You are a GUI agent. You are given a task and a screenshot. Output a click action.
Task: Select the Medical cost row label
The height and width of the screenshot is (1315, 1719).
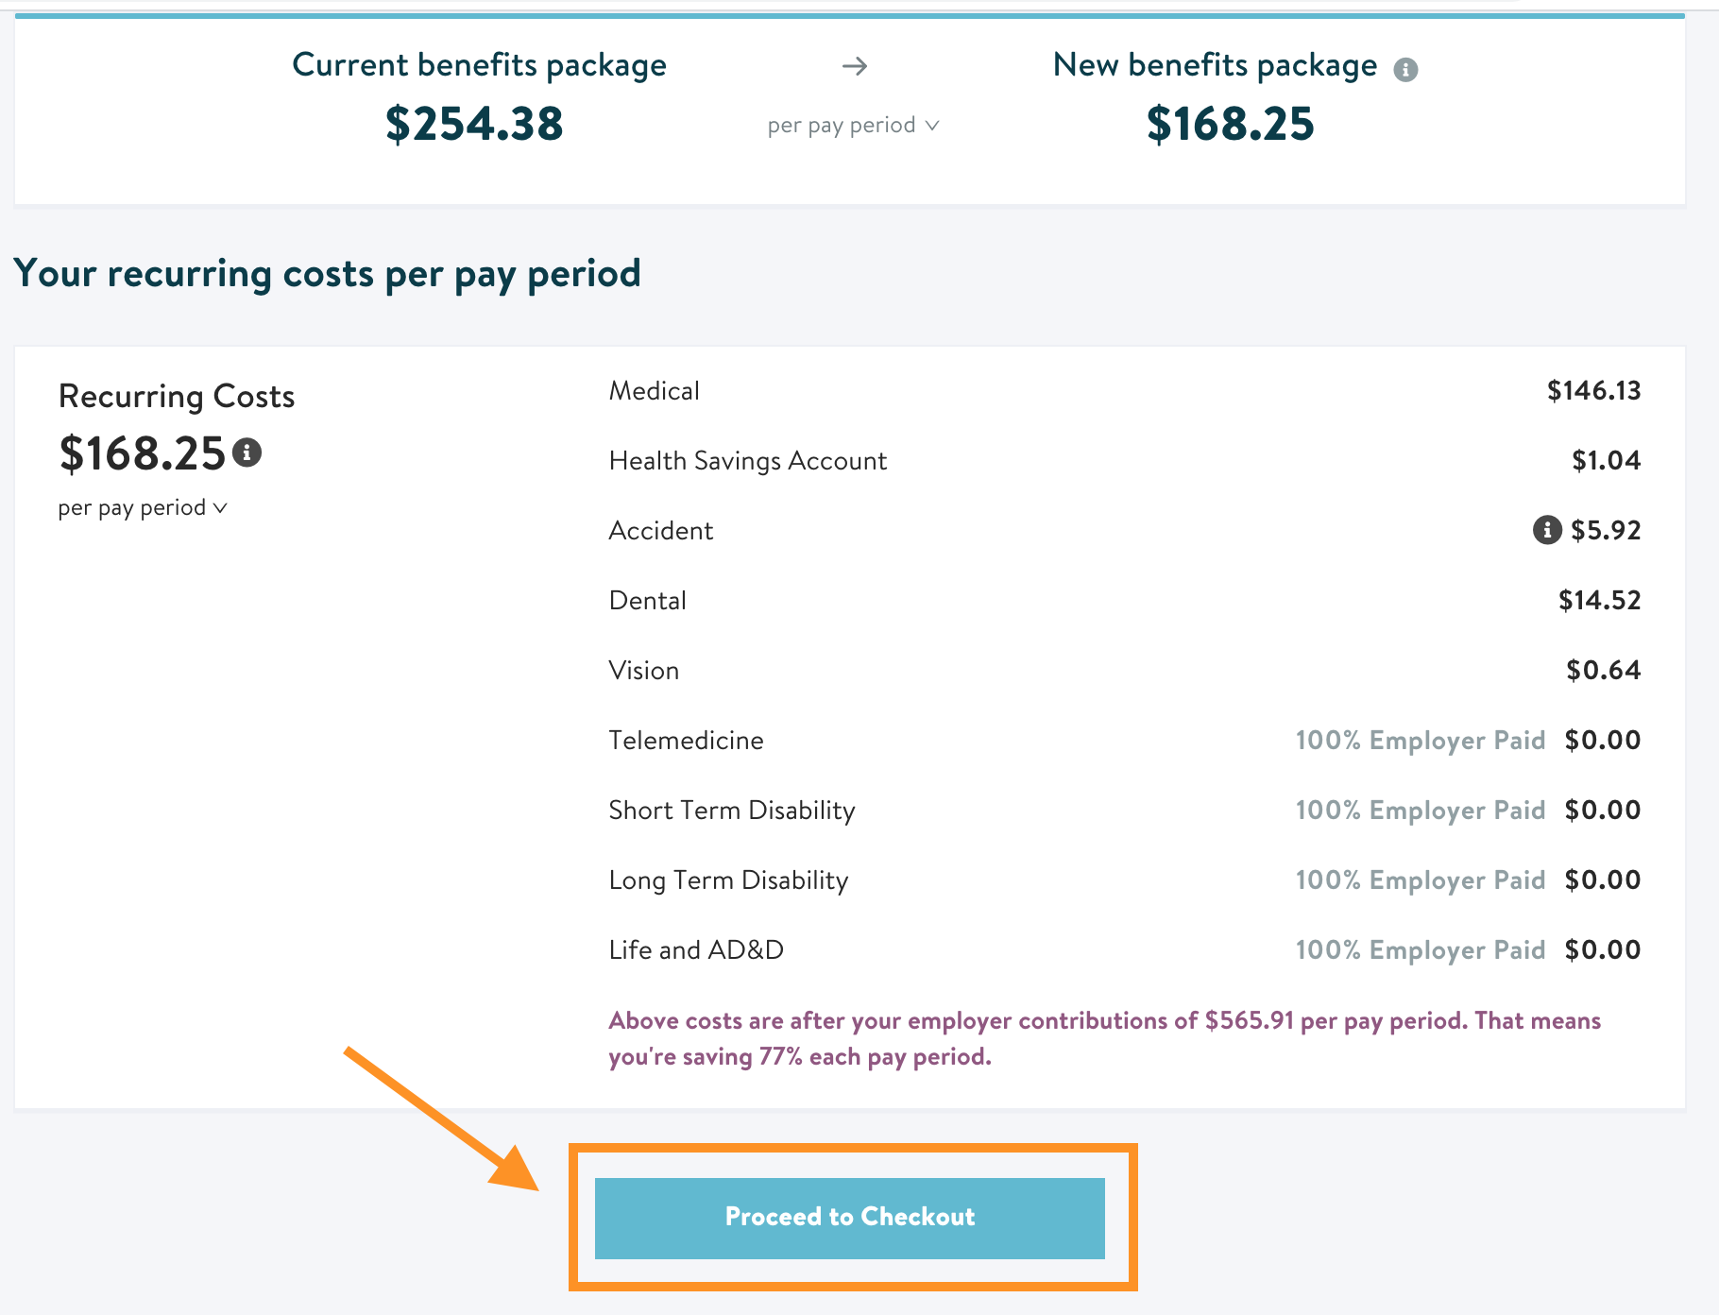(654, 391)
